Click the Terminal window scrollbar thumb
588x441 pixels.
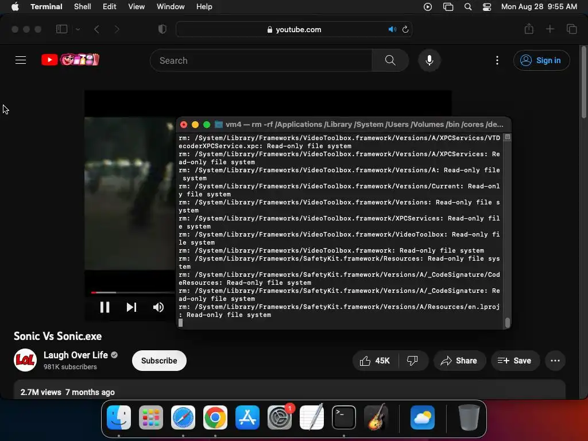pos(508,323)
